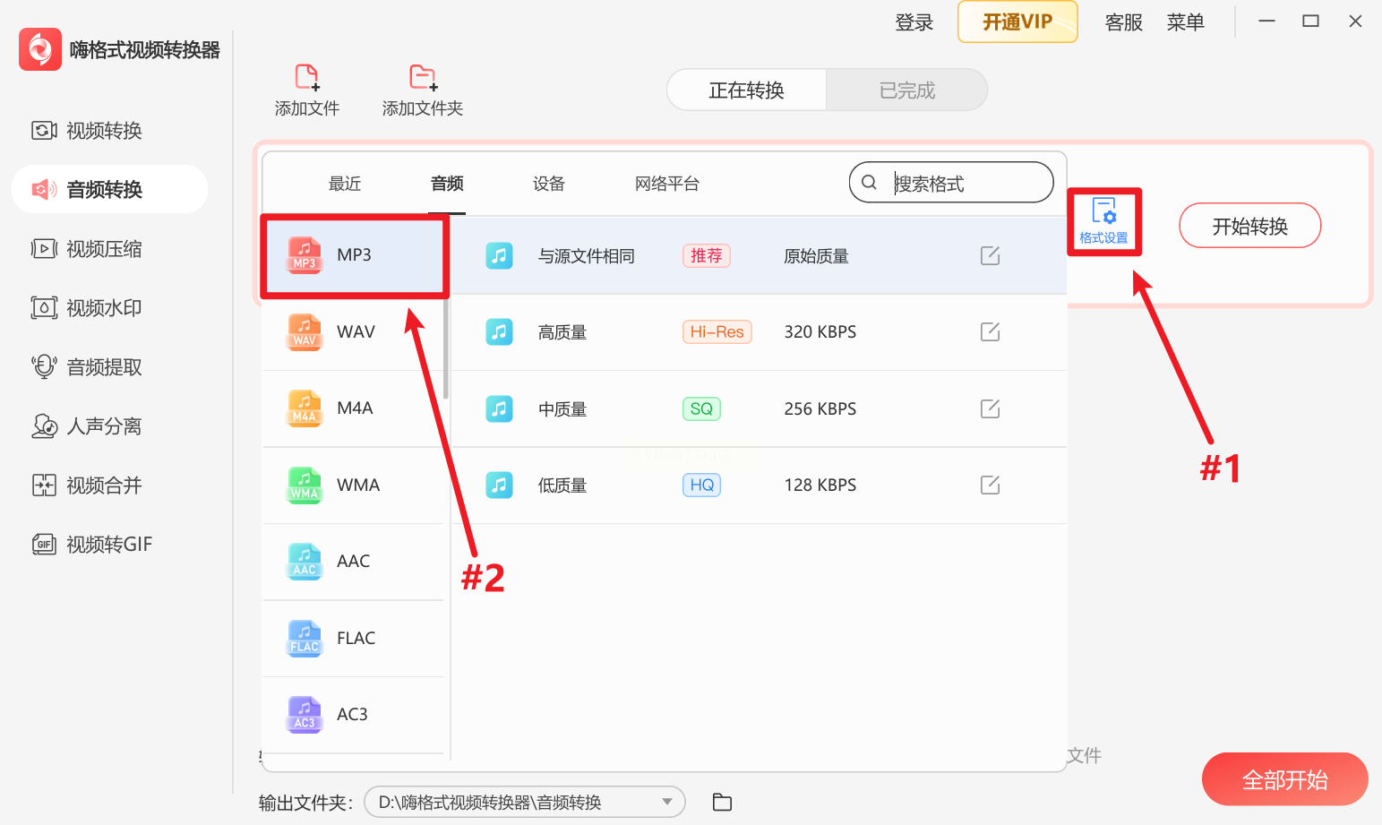Select the WAV format icon
Screen dimensions: 1382x825
[305, 331]
